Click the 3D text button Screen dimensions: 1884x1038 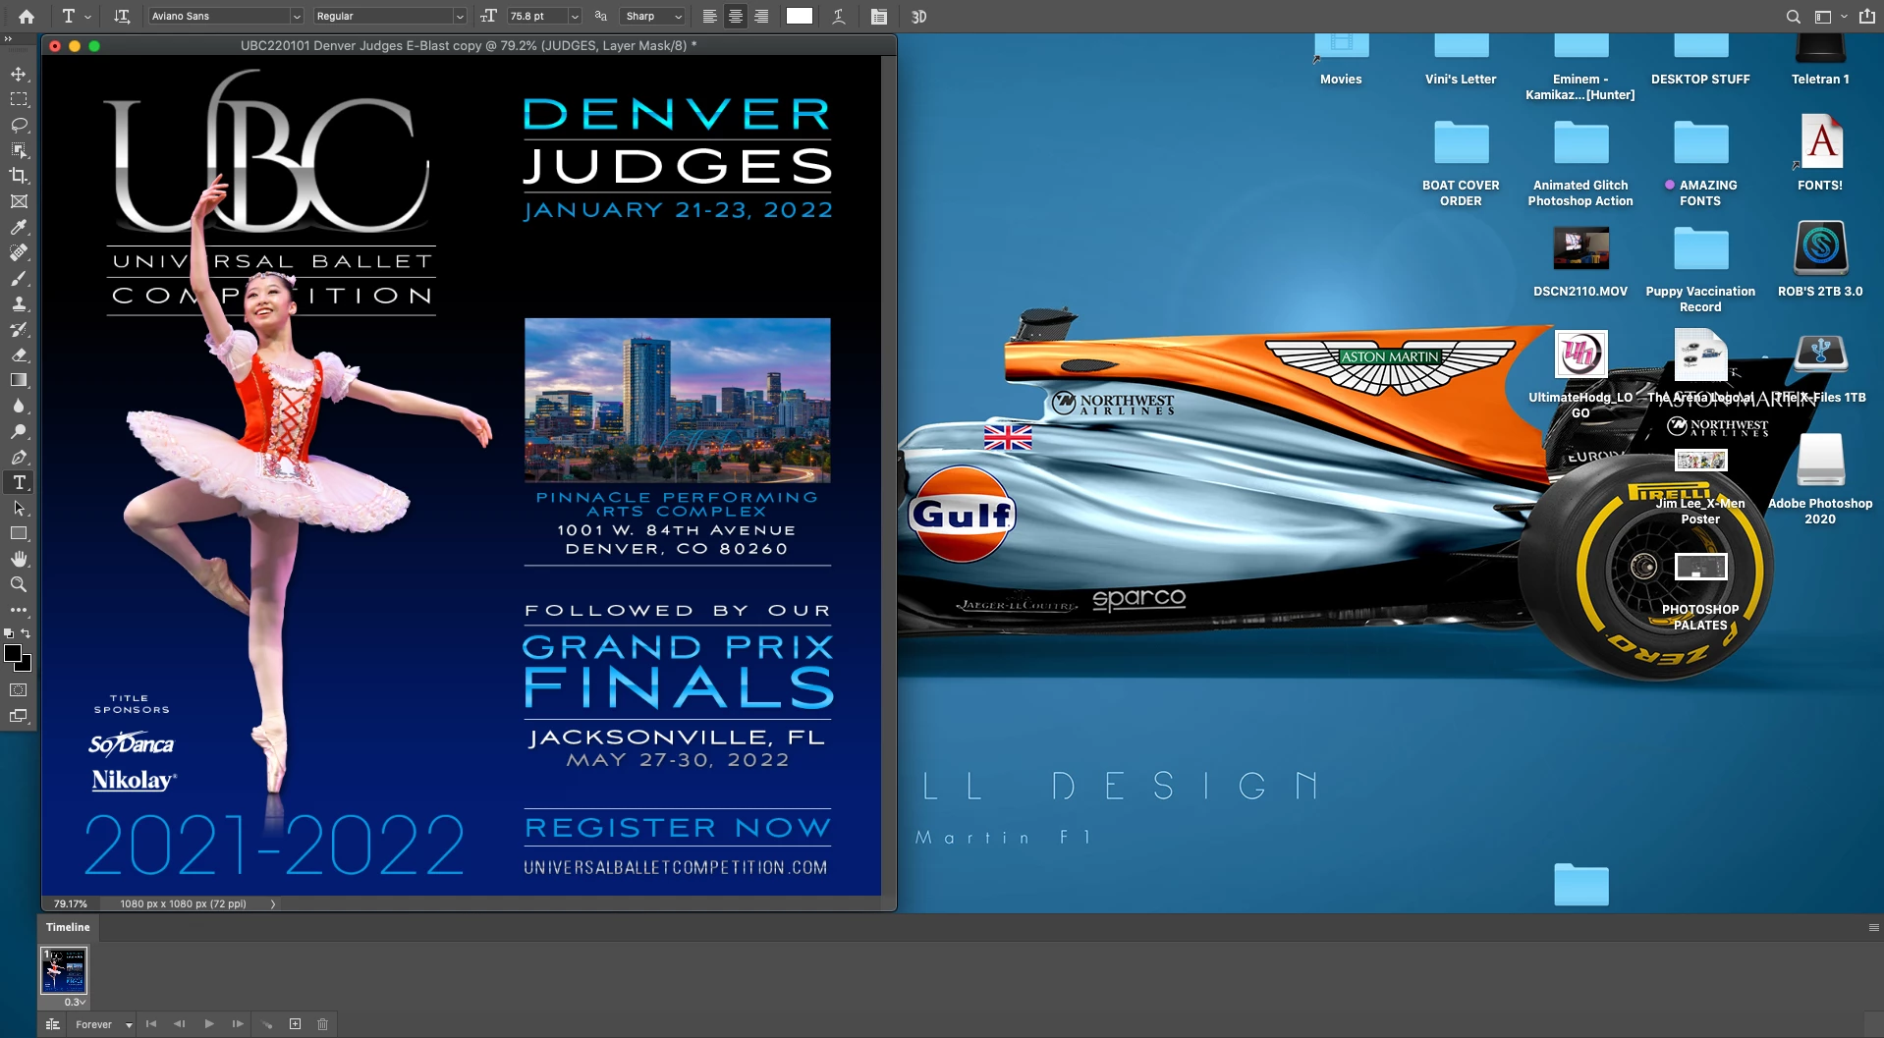click(x=918, y=17)
